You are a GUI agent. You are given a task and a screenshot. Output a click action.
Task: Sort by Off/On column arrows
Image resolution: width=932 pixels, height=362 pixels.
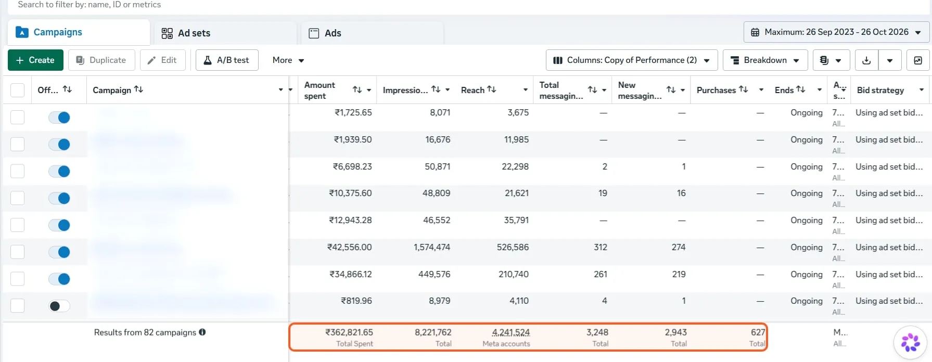(x=67, y=89)
